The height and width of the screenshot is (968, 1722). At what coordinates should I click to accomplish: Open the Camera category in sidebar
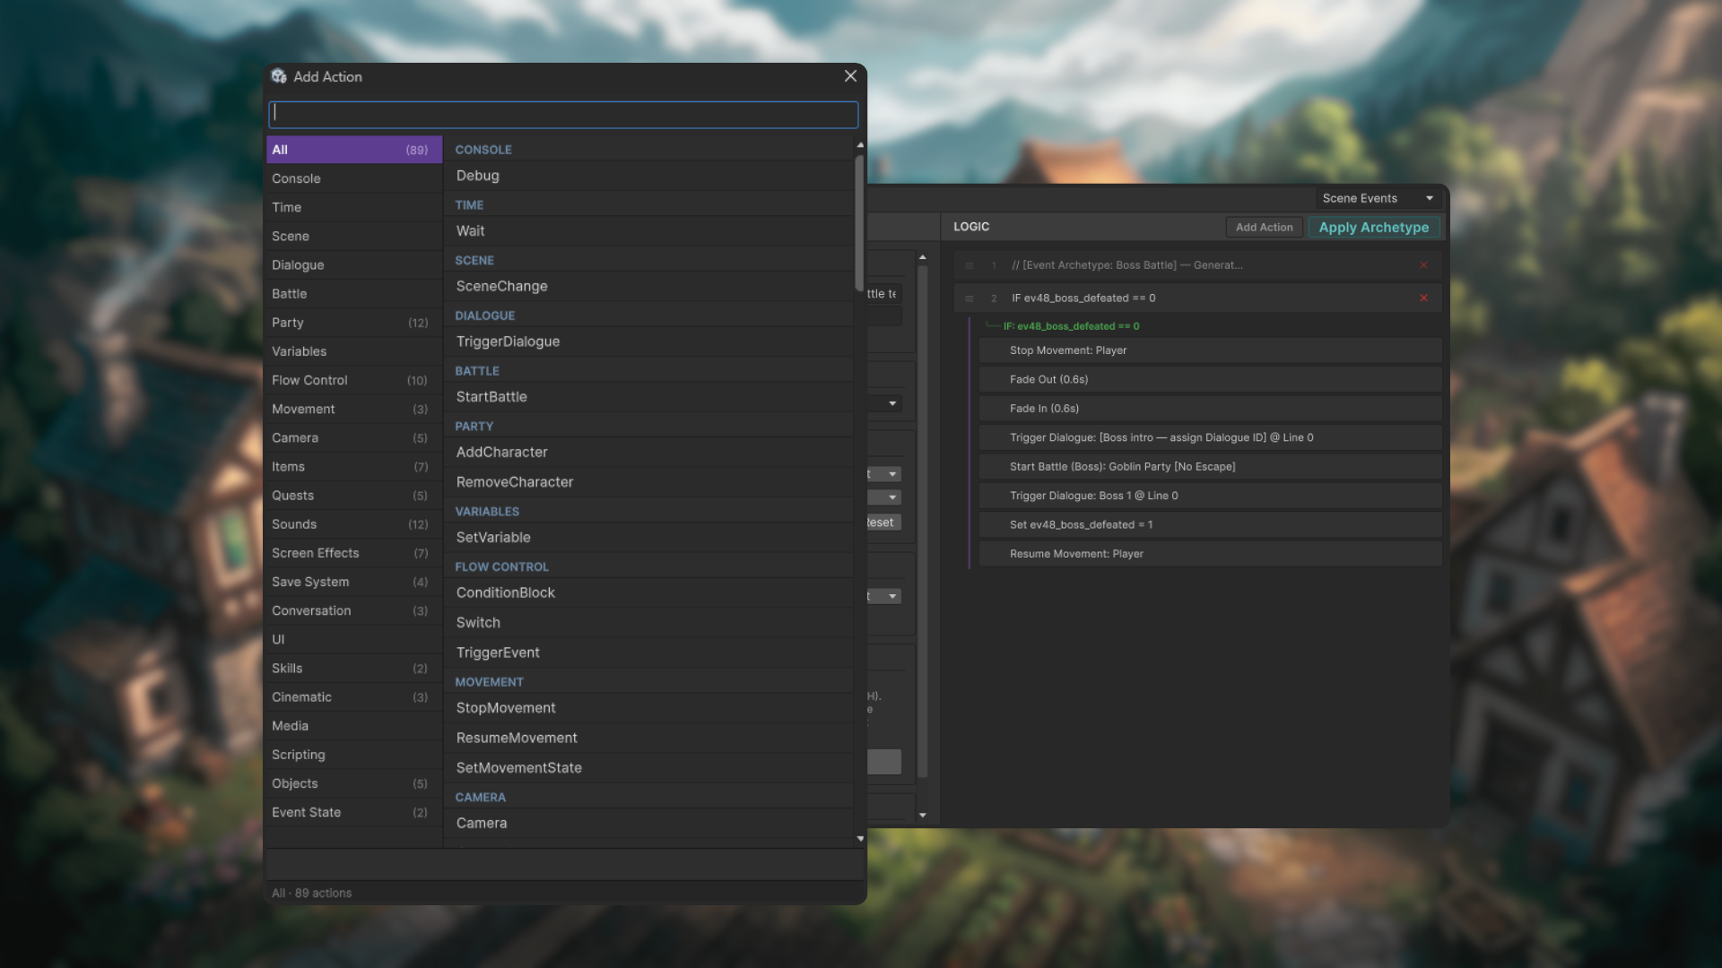354,437
